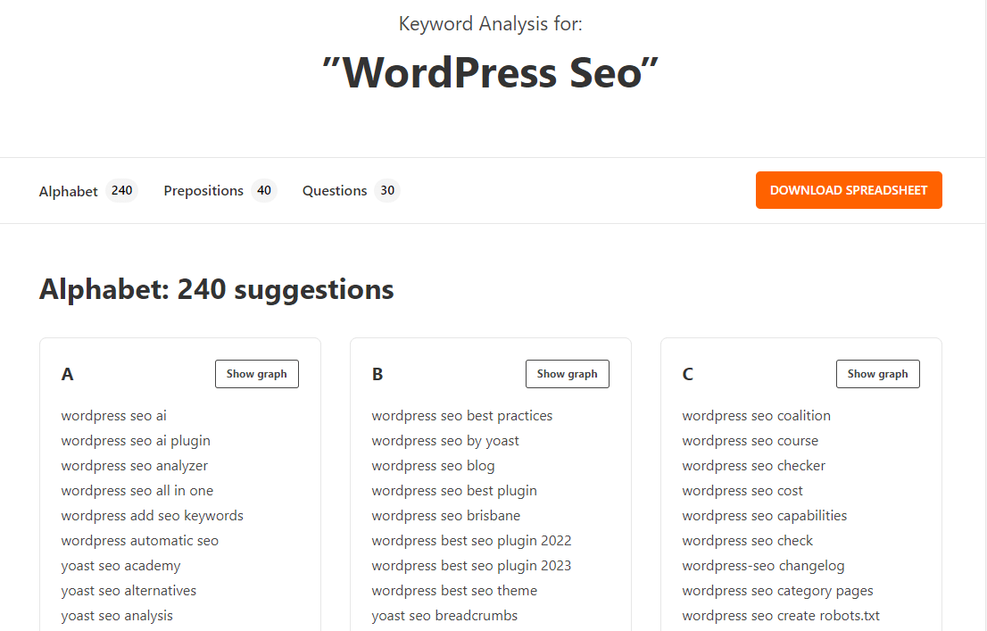Show graph for letter C suggestions
Image resolution: width=987 pixels, height=631 pixels.
(877, 373)
